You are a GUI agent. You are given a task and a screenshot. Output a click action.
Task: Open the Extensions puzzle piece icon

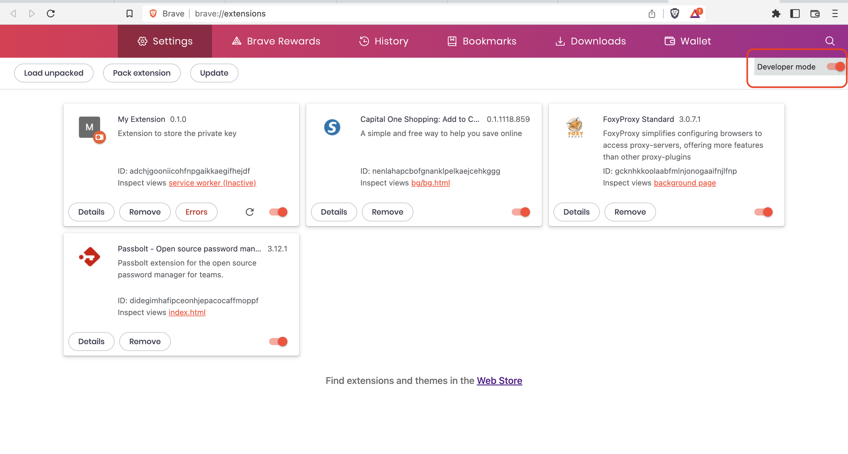point(776,14)
